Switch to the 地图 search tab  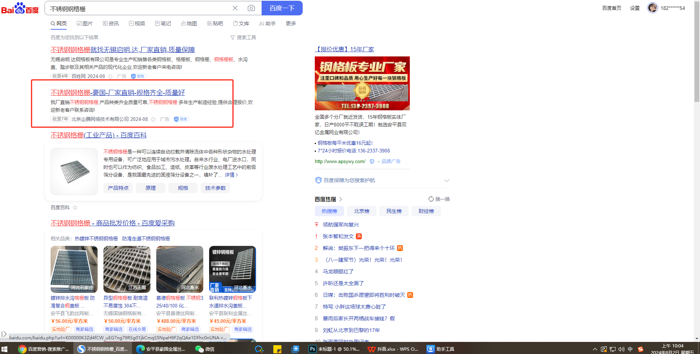pos(189,23)
